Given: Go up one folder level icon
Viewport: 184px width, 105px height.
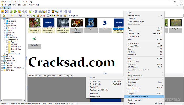Looking at the screenshot, I should pyautogui.click(x=34, y=15).
